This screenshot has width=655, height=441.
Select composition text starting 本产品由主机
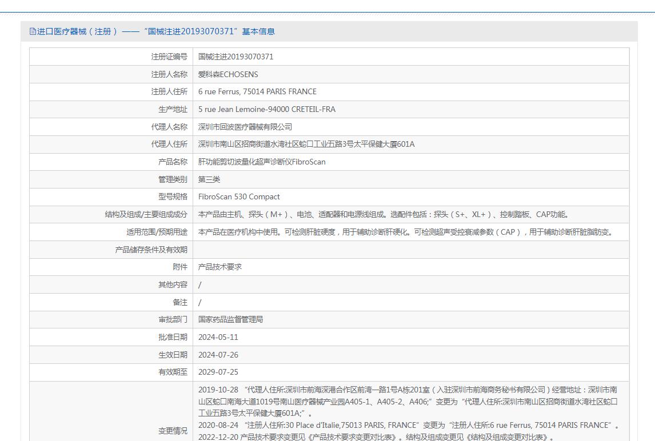(x=384, y=215)
